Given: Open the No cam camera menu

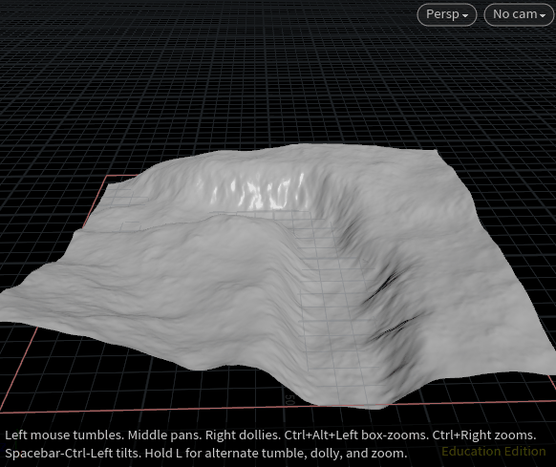Looking at the screenshot, I should tap(519, 14).
